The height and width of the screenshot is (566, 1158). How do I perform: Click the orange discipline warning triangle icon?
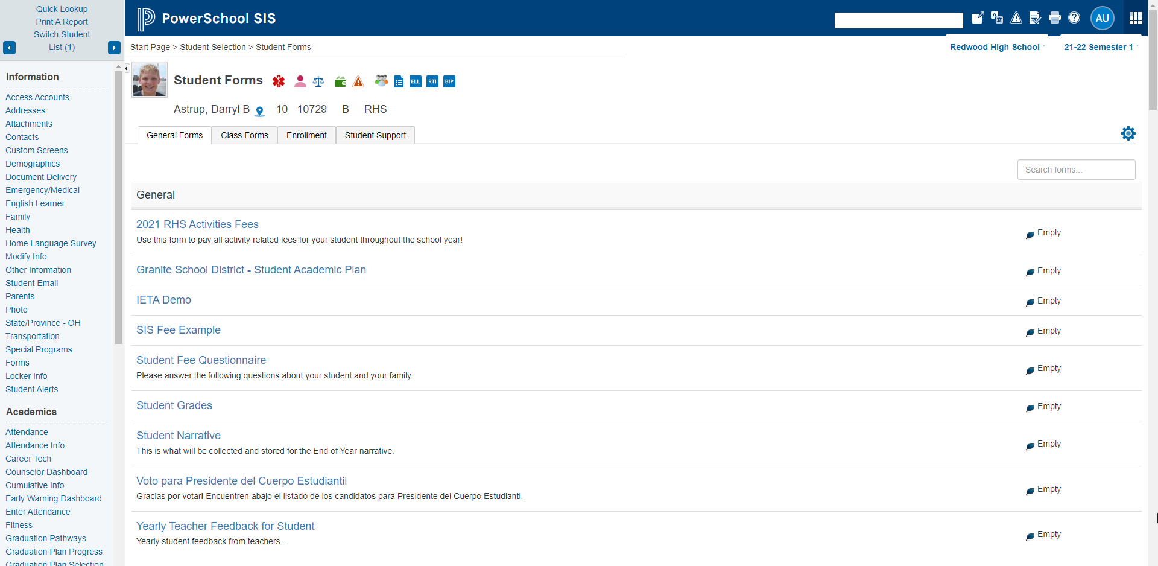coord(358,81)
